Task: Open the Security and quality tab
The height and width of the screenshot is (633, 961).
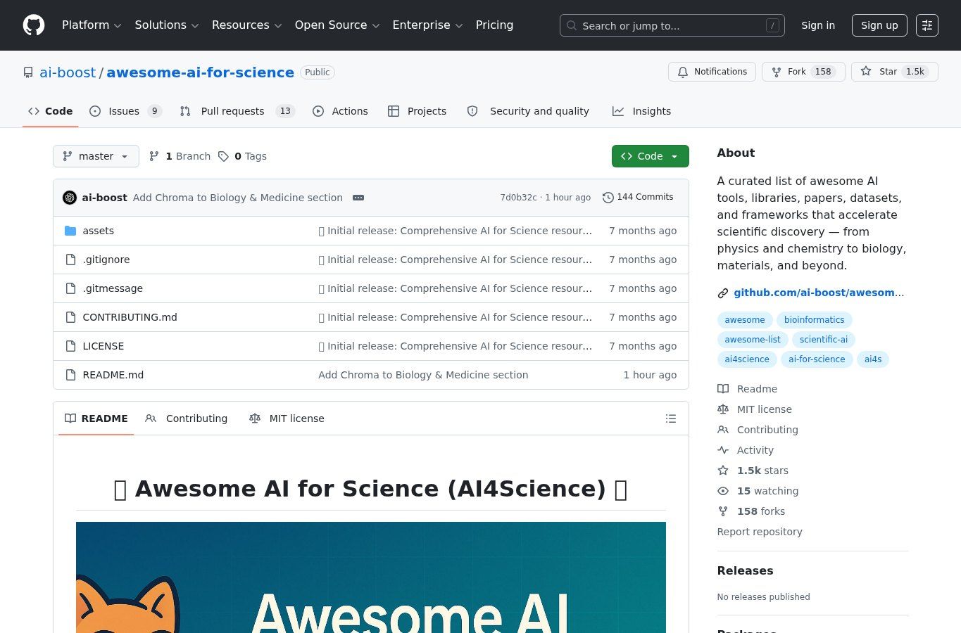Action: (529, 111)
